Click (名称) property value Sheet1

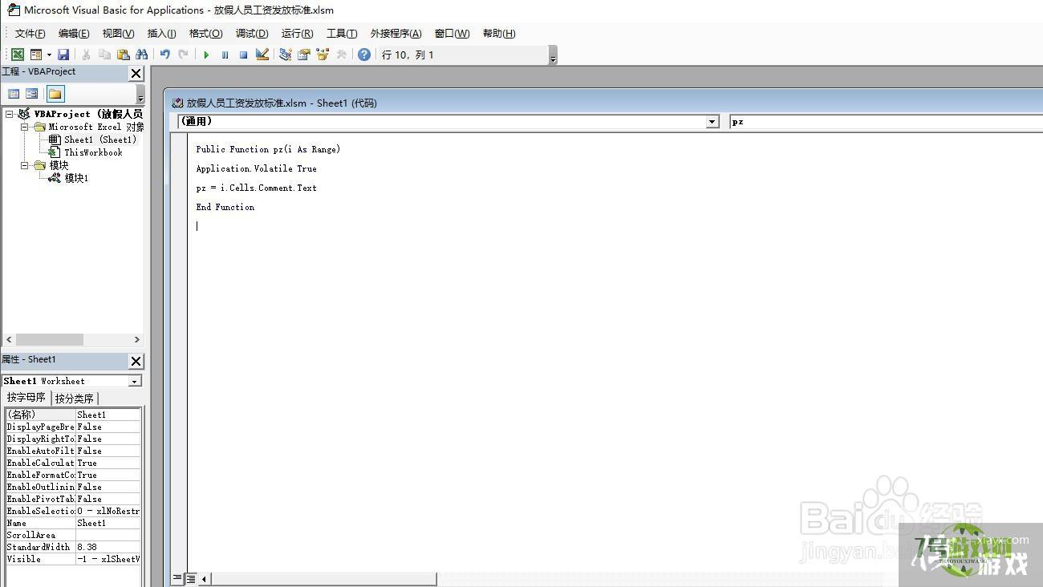108,415
